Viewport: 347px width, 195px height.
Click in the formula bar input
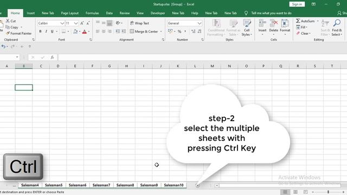(202, 57)
